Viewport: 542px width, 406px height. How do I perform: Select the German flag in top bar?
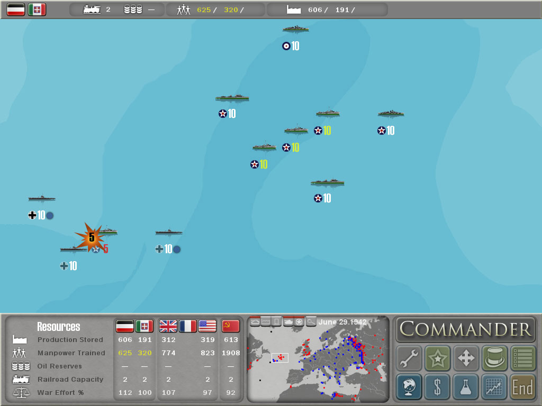[16, 10]
